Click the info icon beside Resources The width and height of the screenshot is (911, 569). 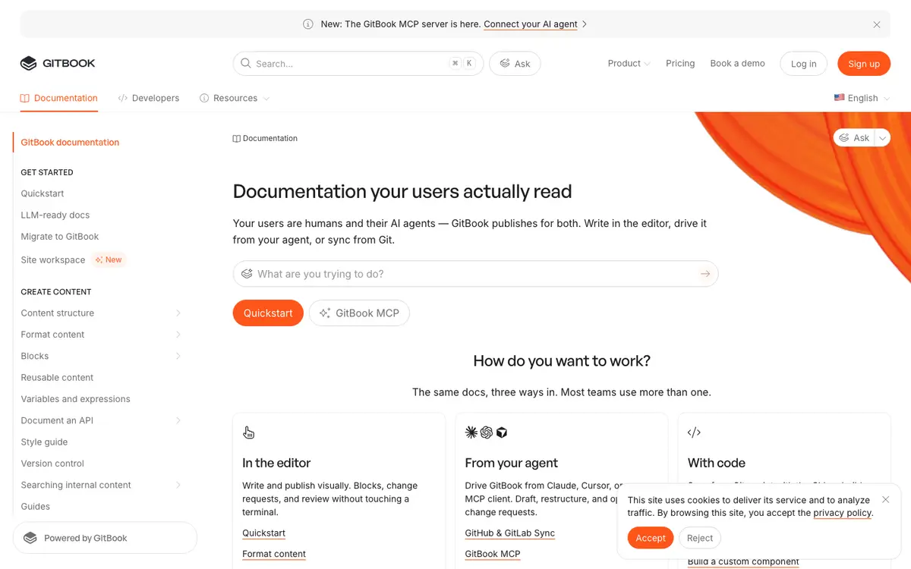click(204, 98)
